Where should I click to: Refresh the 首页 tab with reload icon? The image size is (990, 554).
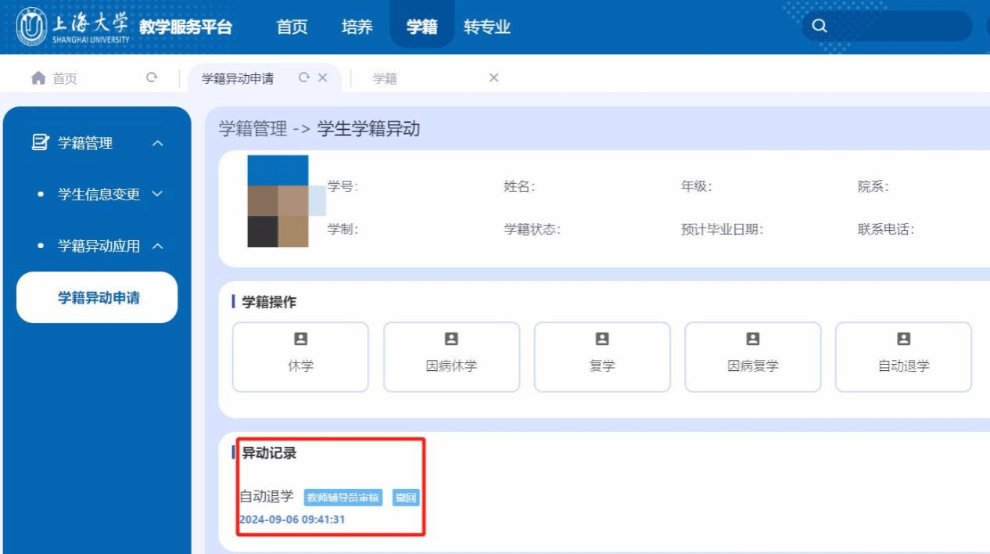(x=152, y=77)
